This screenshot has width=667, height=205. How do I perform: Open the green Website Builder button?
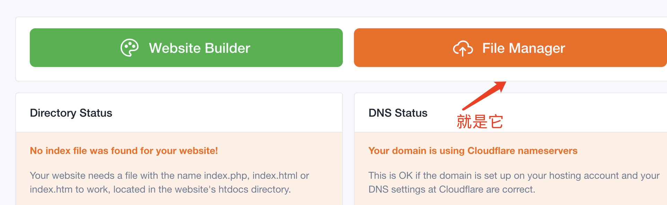(x=186, y=48)
